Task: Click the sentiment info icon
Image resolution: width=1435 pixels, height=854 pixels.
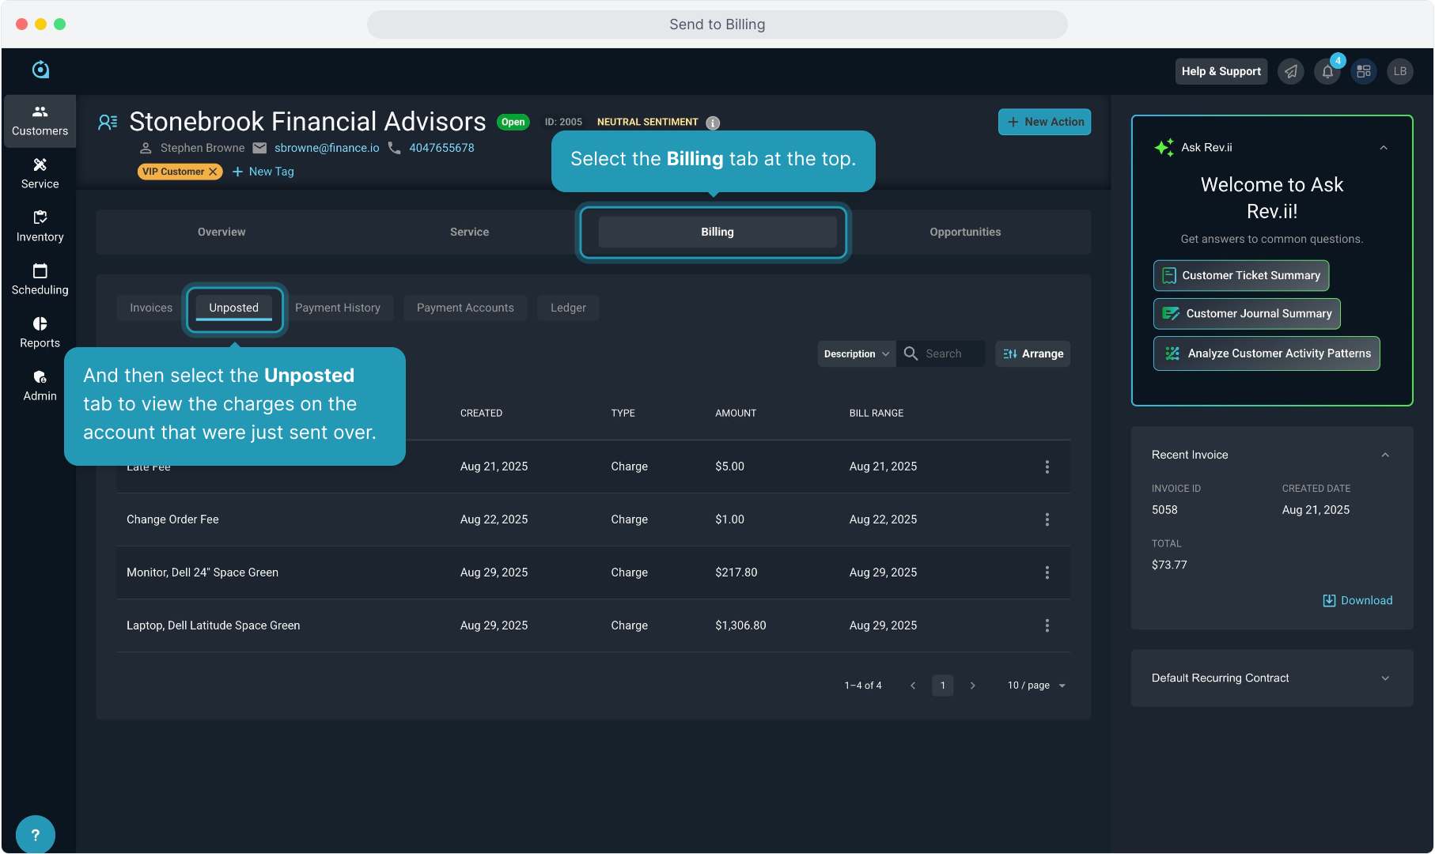Action: tap(713, 123)
